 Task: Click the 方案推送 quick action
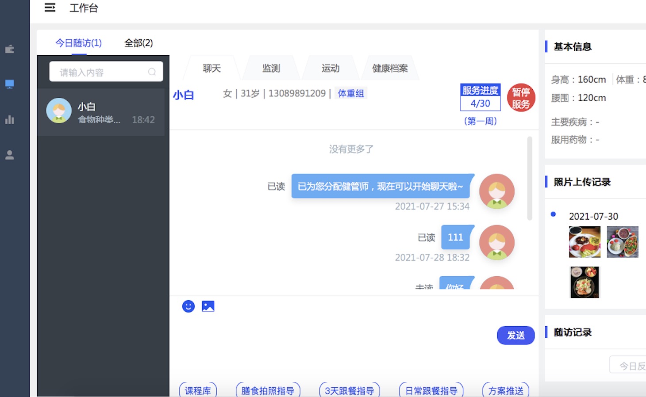[505, 390]
